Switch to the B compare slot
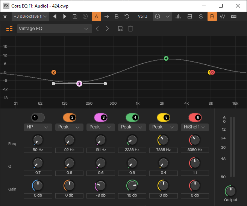Screen dimensions: 247x206 (117, 17)
